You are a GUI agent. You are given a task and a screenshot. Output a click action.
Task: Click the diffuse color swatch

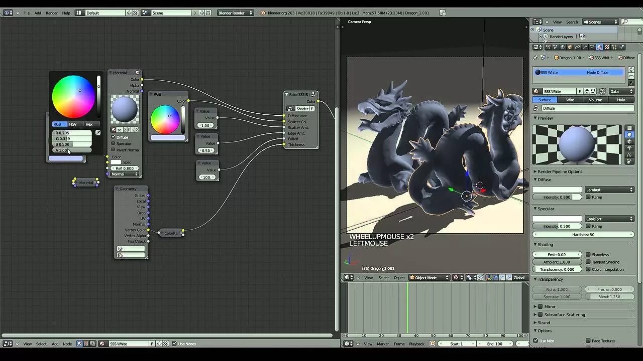tap(557, 190)
